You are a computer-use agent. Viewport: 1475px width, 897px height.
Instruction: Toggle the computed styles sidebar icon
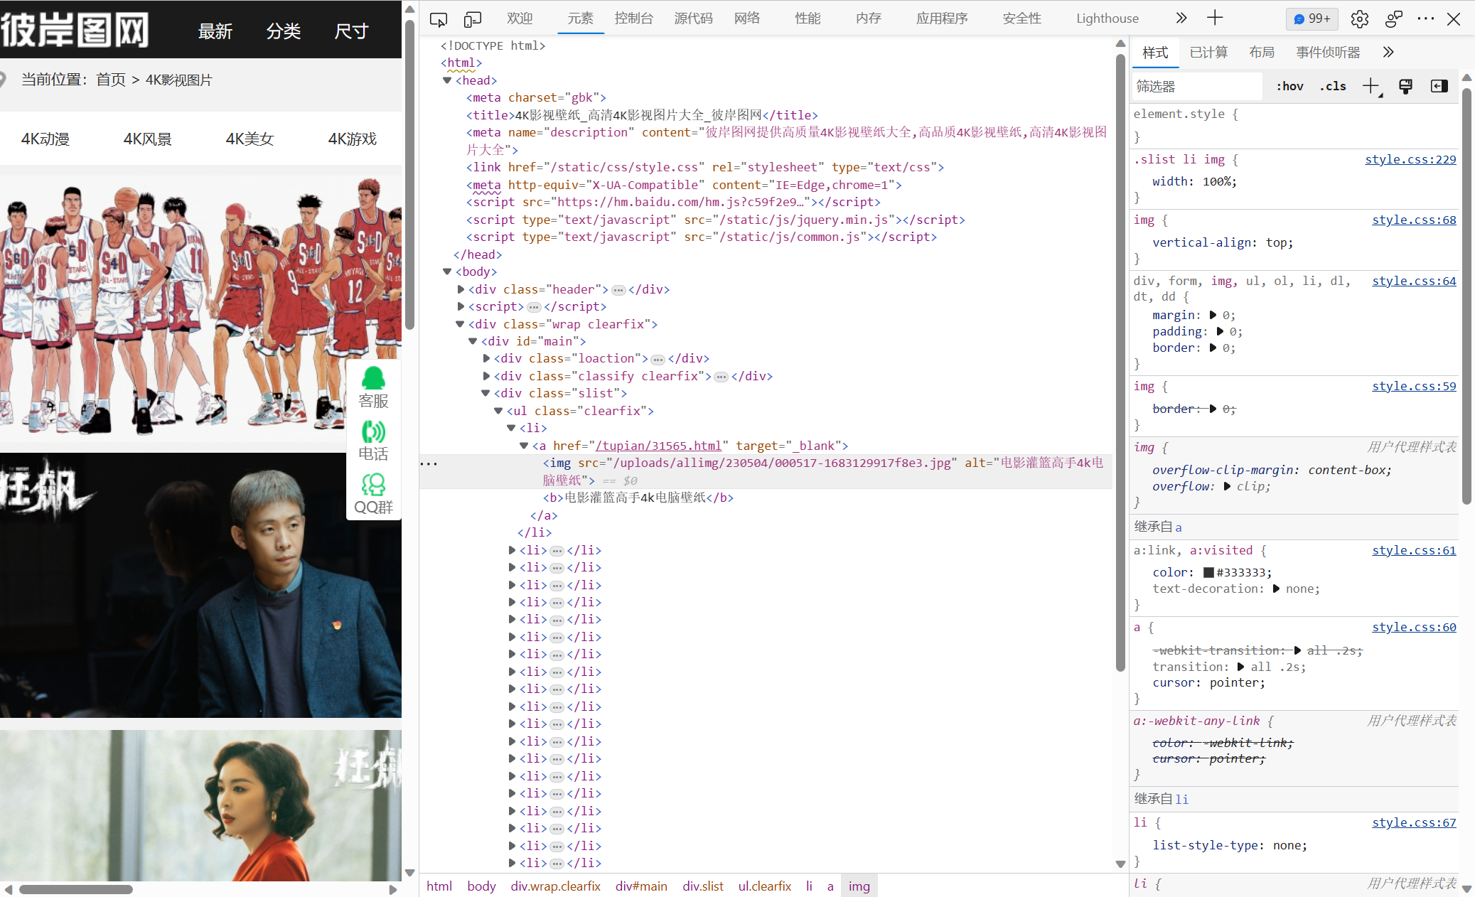[1439, 87]
